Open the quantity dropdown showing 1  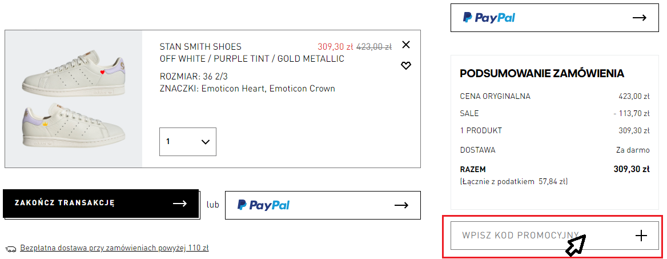coord(187,142)
